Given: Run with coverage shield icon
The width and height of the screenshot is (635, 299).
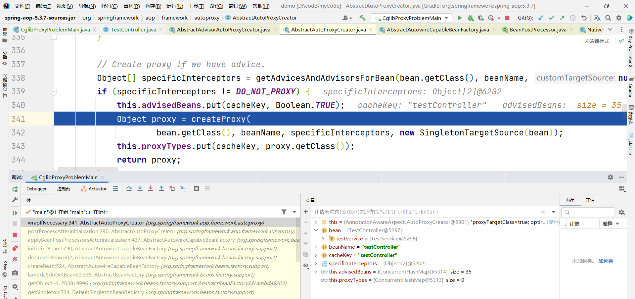Looking at the screenshot, I should [x=481, y=18].
